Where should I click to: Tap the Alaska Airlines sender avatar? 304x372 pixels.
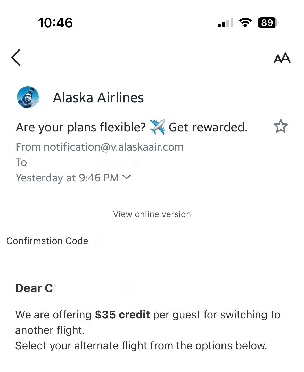tap(28, 97)
